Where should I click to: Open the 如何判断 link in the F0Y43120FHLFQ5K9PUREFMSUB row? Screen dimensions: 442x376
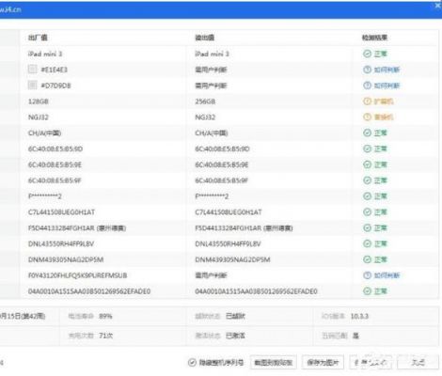pyautogui.click(x=387, y=275)
